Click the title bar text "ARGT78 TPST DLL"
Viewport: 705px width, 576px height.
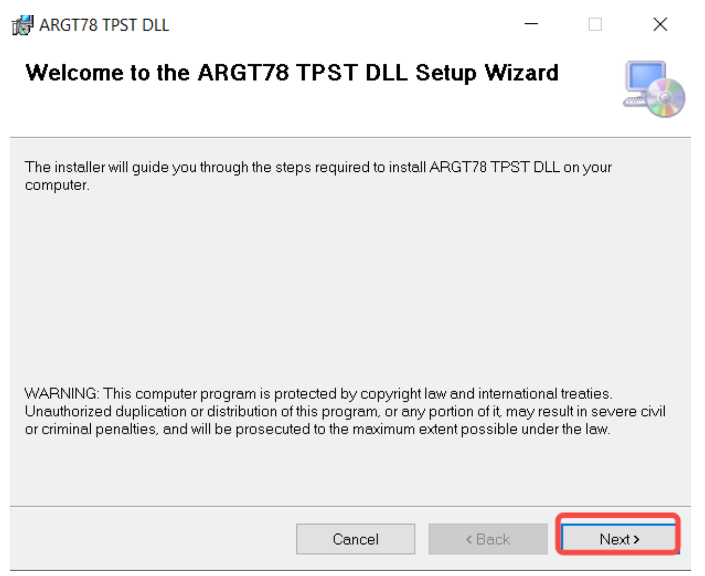[104, 25]
